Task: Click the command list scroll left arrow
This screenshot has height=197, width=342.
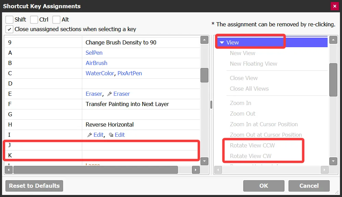Action: click(x=218, y=170)
